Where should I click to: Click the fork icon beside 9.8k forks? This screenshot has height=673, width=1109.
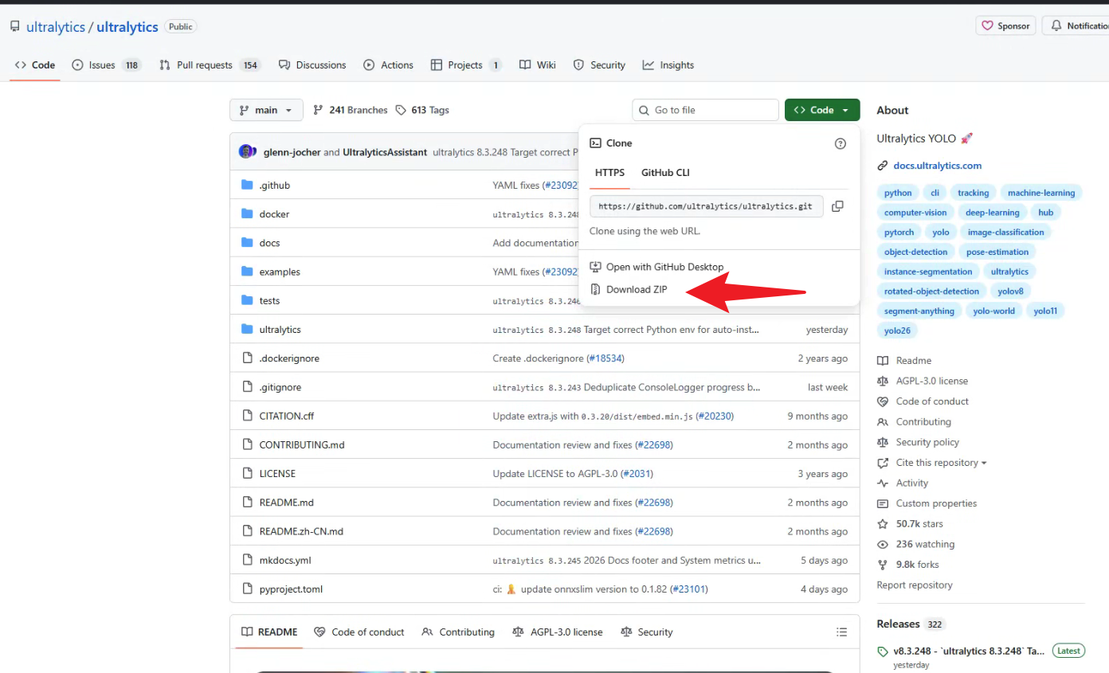point(882,565)
